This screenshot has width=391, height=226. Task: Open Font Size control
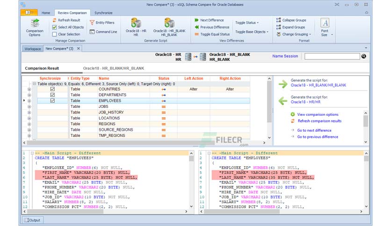(326, 28)
